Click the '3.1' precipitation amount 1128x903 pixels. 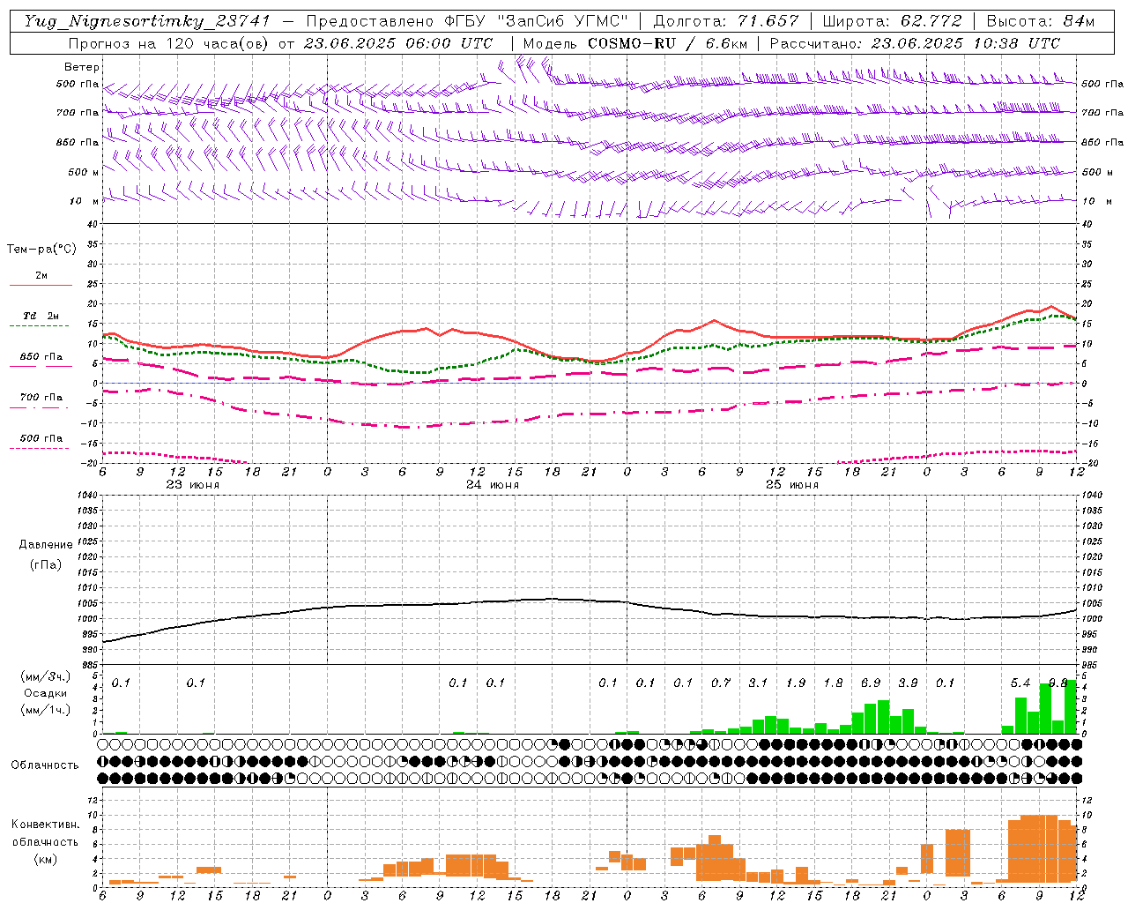(758, 683)
